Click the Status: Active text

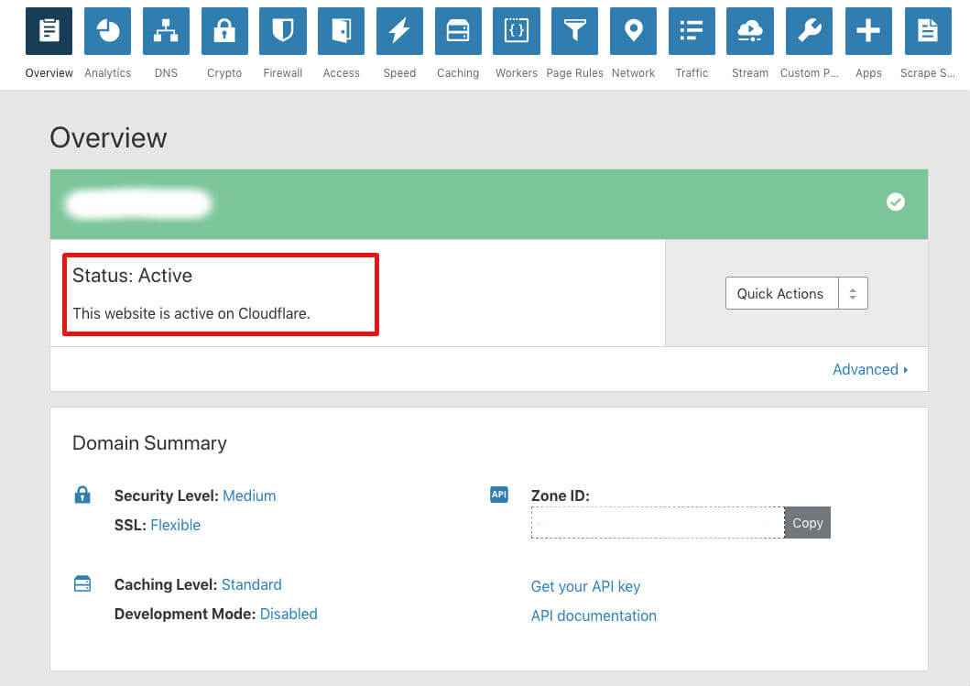133,276
